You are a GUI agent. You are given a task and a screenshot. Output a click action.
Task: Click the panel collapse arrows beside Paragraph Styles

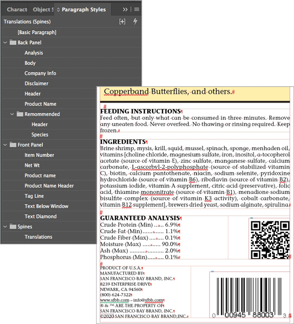(x=59, y=10)
